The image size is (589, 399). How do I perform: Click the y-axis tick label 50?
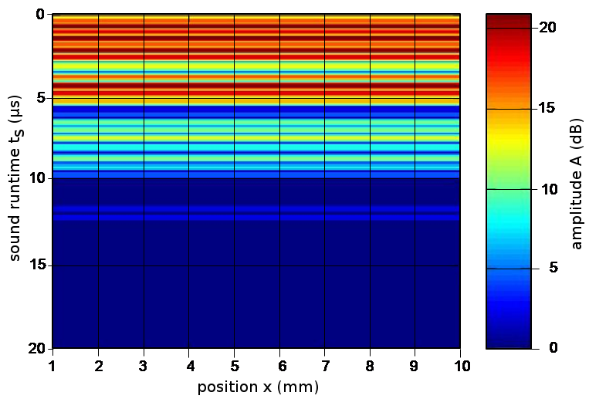tap(41, 97)
